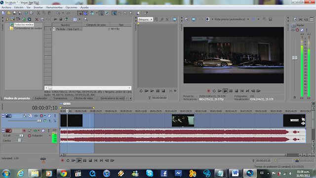Image resolution: width=316 pixels, height=178 pixels.
Task: Save the project with the floppy icon
Action: (14, 13)
